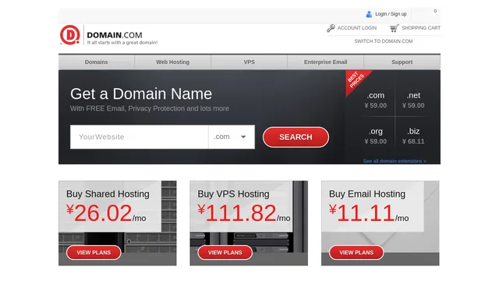Open the Enterprise Email menu
The height and width of the screenshot is (281, 499).
pos(326,62)
